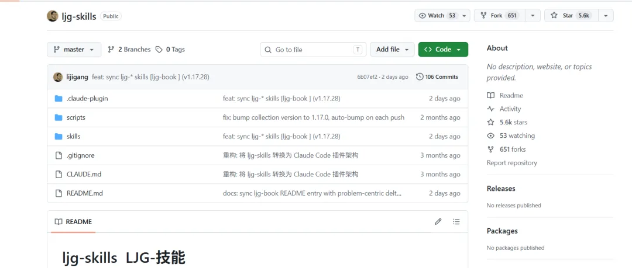View the 106 Commits history
632x268 pixels.
tap(437, 76)
